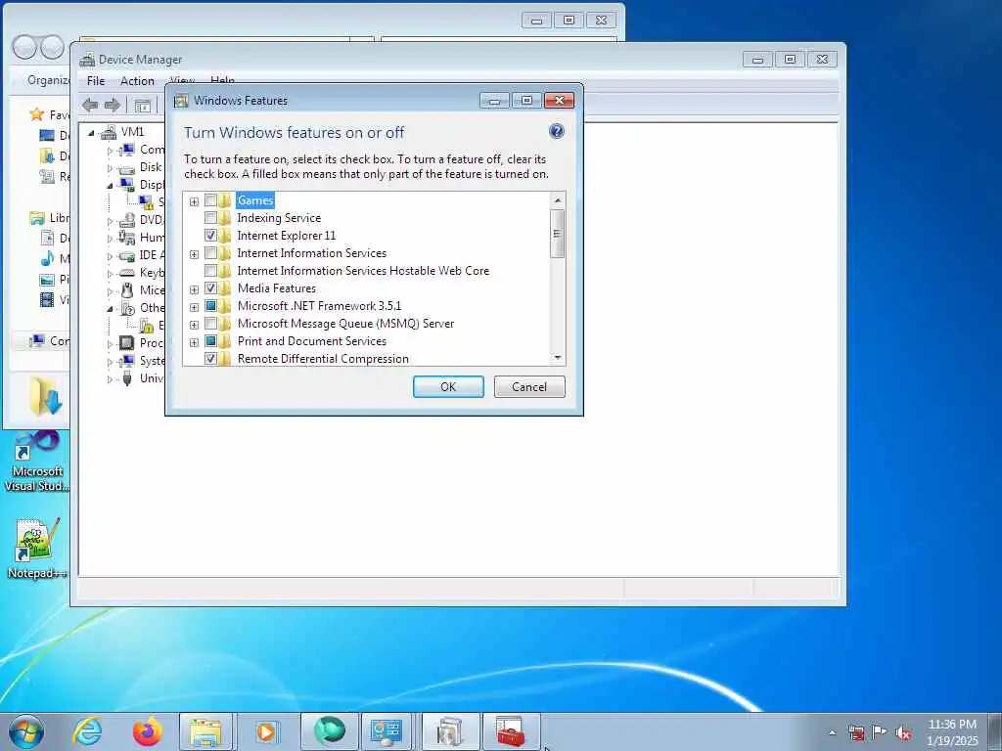Open the Notepad++ desktop shortcut
Image resolution: width=1002 pixels, height=751 pixels.
[x=37, y=548]
